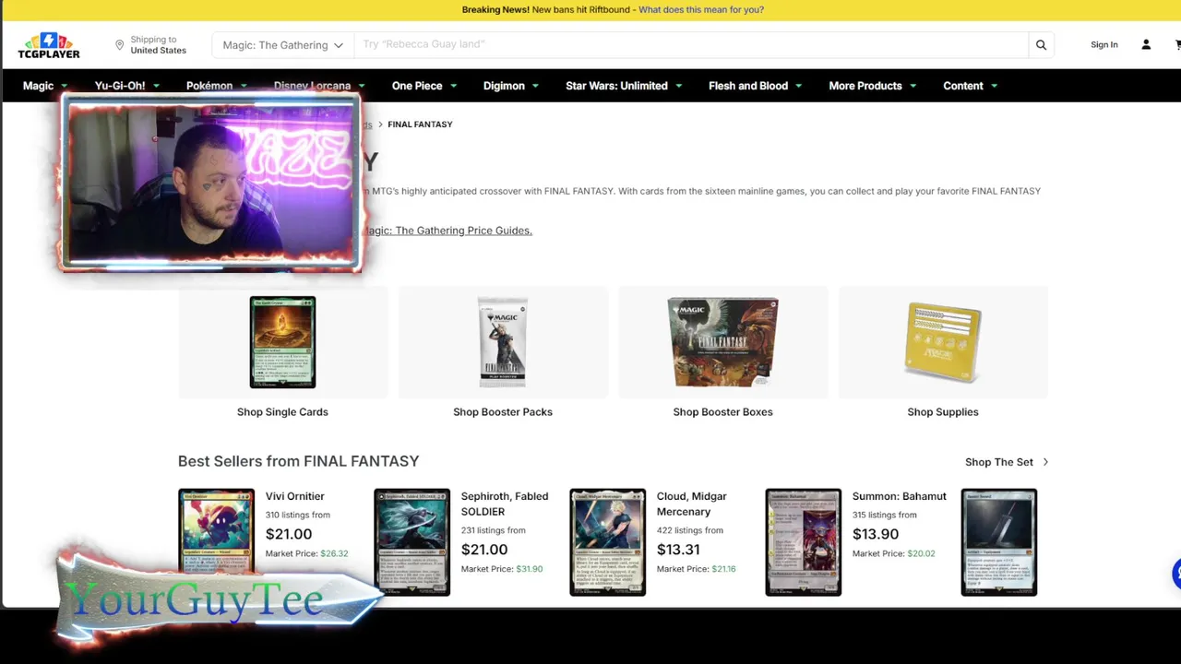Click the Shop Supplies sleeves image
The image size is (1181, 664).
943,342
